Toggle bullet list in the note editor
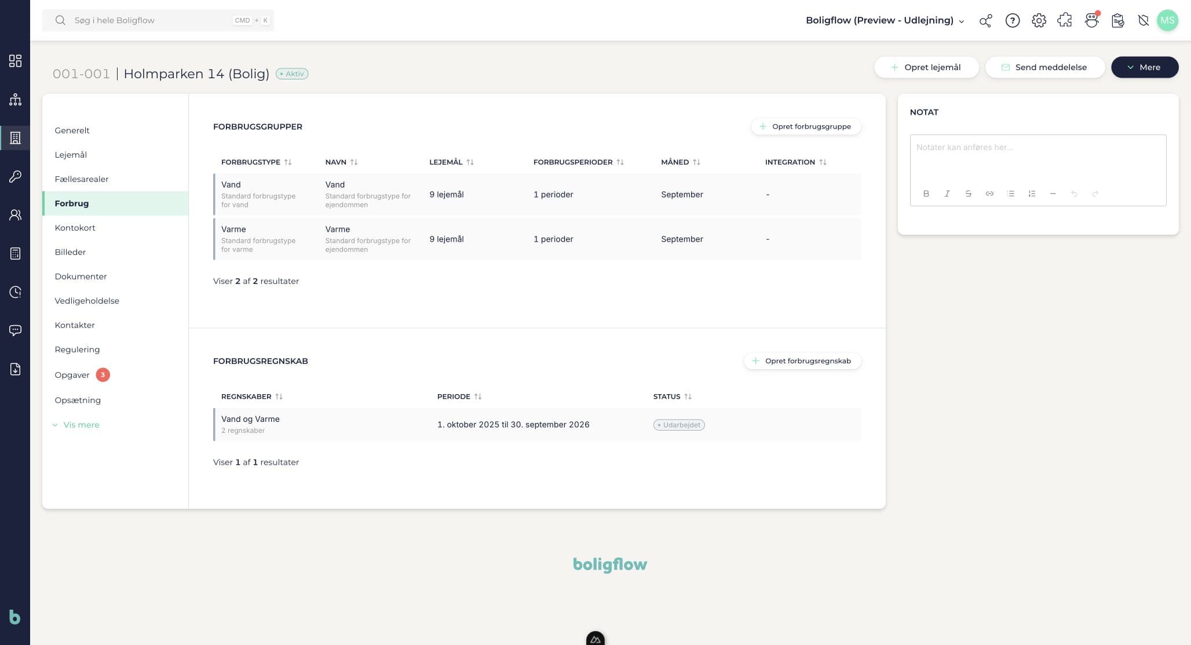The image size is (1191, 645). tap(1010, 194)
